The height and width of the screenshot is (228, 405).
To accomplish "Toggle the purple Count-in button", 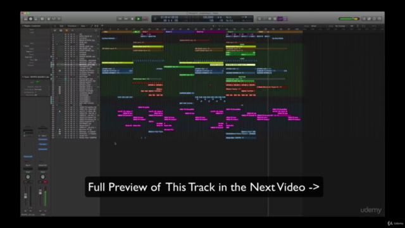I will pos(280,19).
